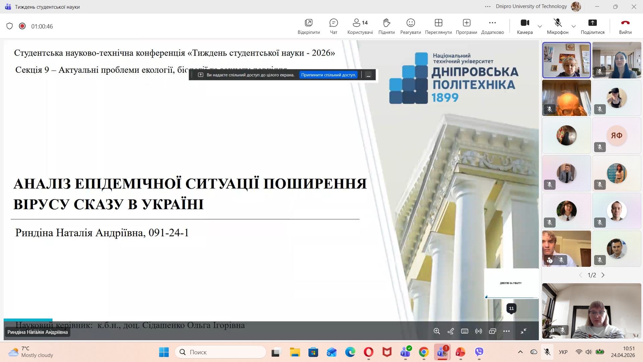Toggle the red recording indicator
Image resolution: width=643 pixels, height=362 pixels.
[x=22, y=26]
